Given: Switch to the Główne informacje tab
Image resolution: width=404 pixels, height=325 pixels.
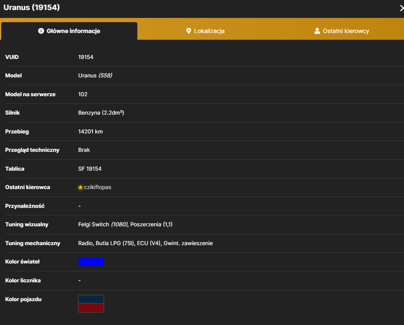Looking at the screenshot, I should pyautogui.click(x=69, y=31).
